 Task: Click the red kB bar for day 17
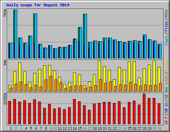(89, 117)
